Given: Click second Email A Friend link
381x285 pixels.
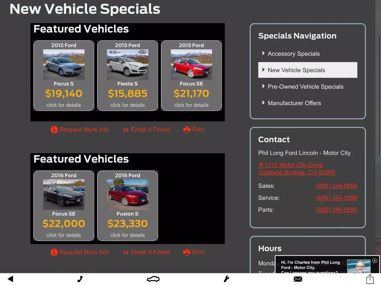Looking at the screenshot, I should [150, 252].
